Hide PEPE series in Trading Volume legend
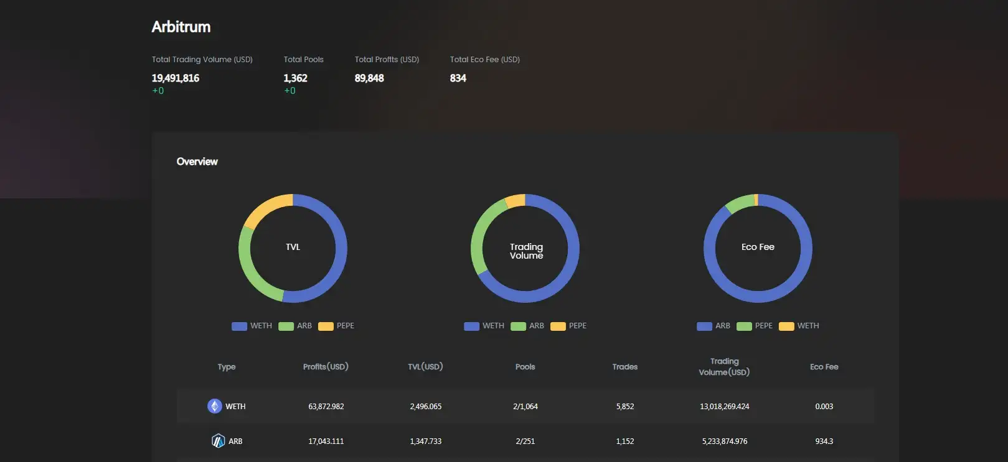1008x462 pixels. 558,326
